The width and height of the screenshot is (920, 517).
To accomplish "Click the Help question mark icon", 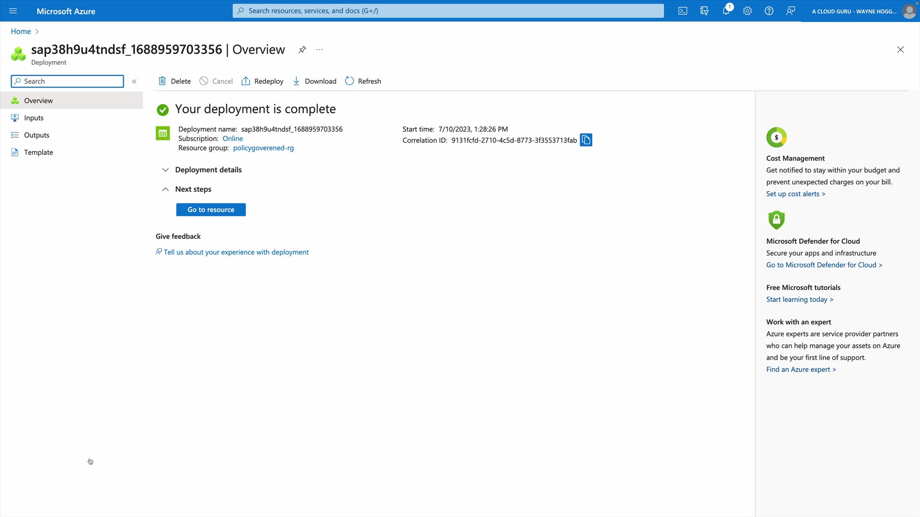I will (x=769, y=11).
